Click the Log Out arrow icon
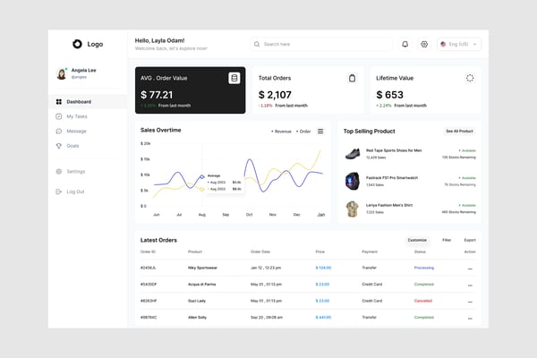Viewport: 537px width, 358px height. 59,192
